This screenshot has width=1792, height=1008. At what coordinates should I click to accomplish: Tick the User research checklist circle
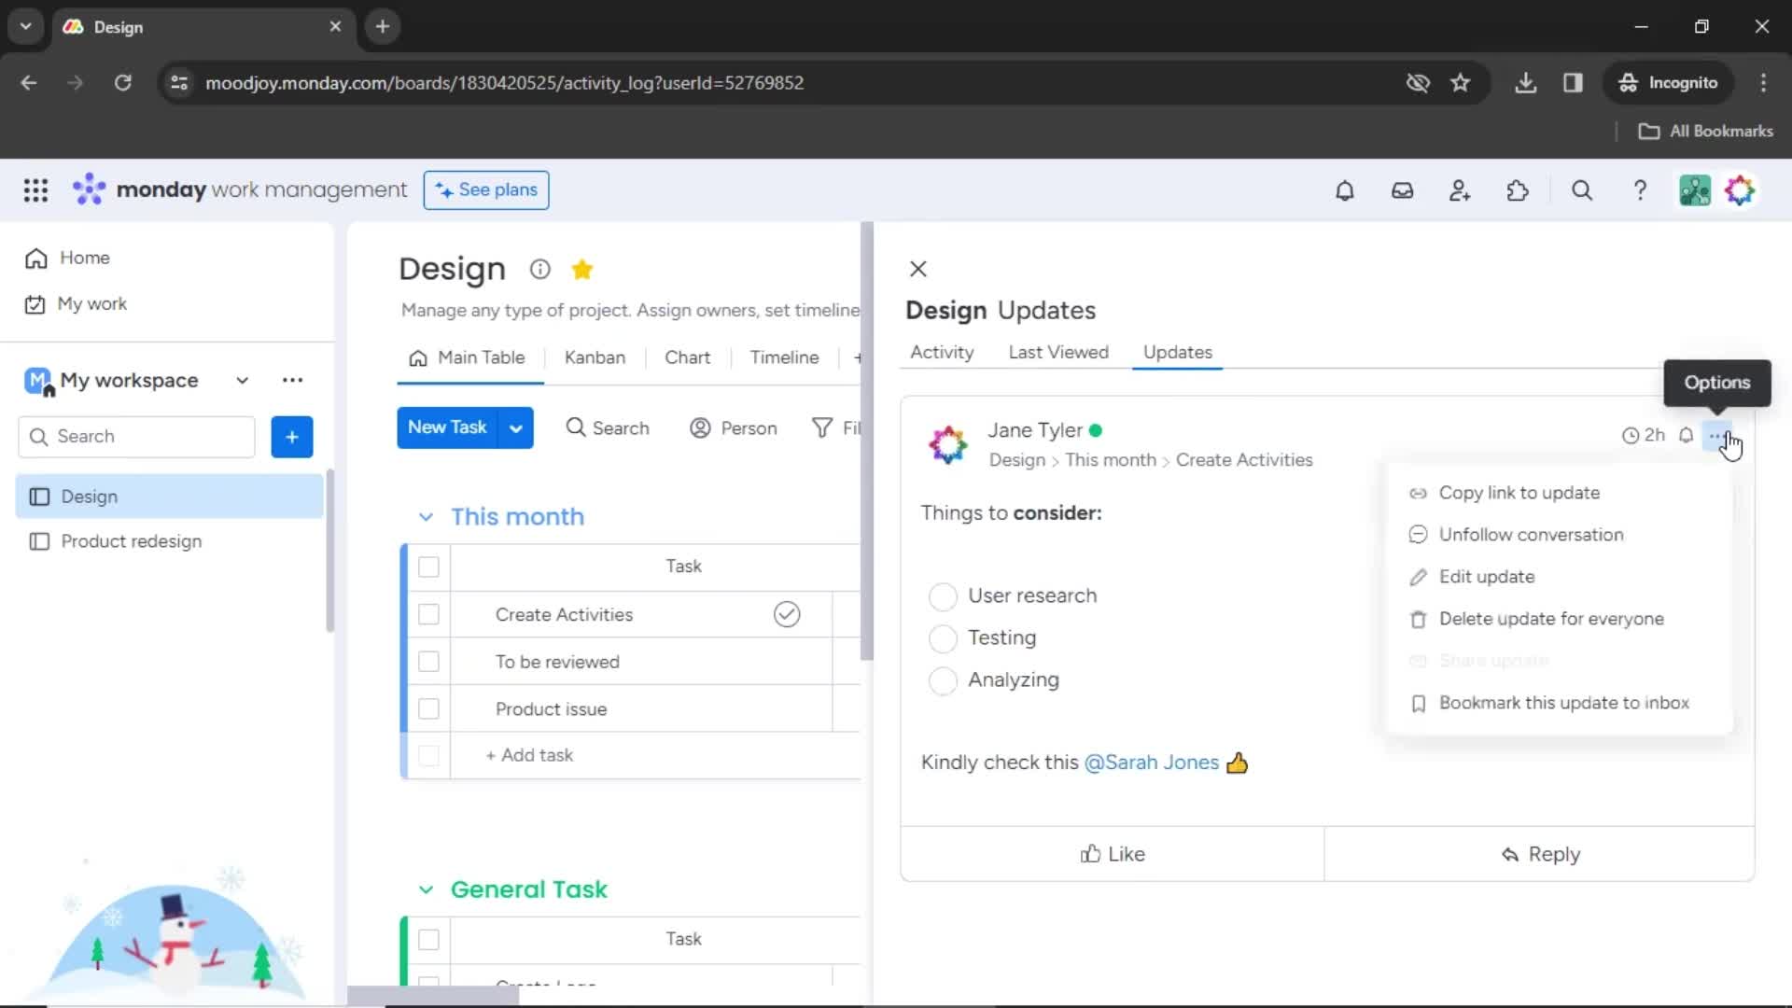pyautogui.click(x=943, y=596)
